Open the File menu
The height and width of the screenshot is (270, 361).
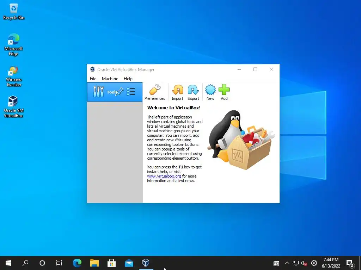pyautogui.click(x=93, y=78)
